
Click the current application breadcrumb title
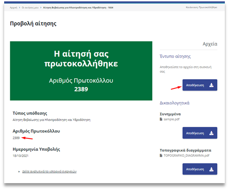click(78, 7)
